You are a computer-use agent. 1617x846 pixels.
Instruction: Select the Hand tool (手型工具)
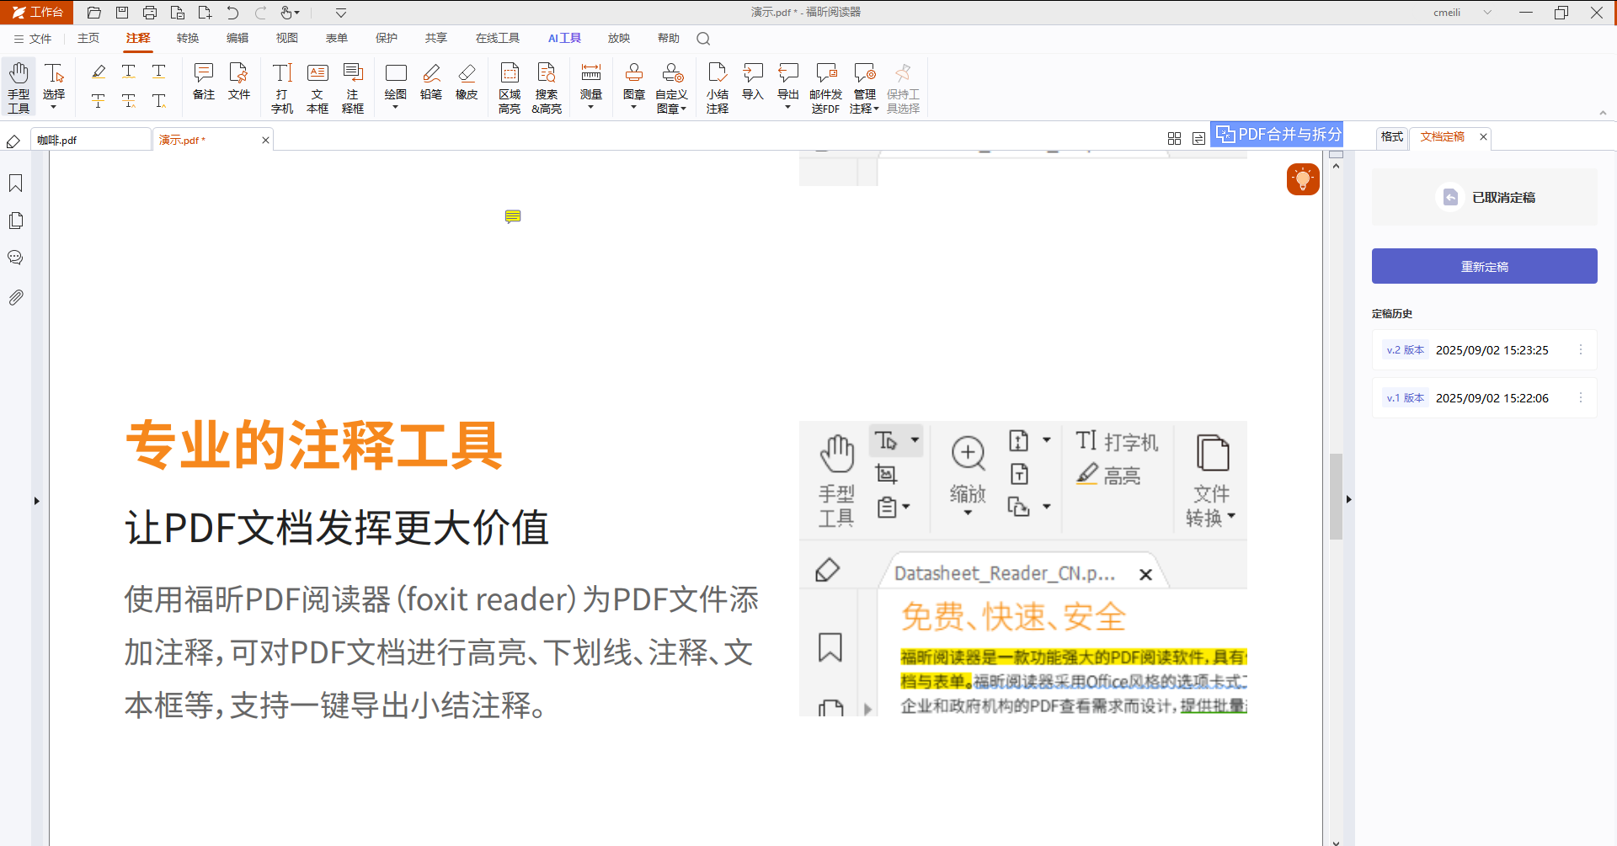pos(19,87)
